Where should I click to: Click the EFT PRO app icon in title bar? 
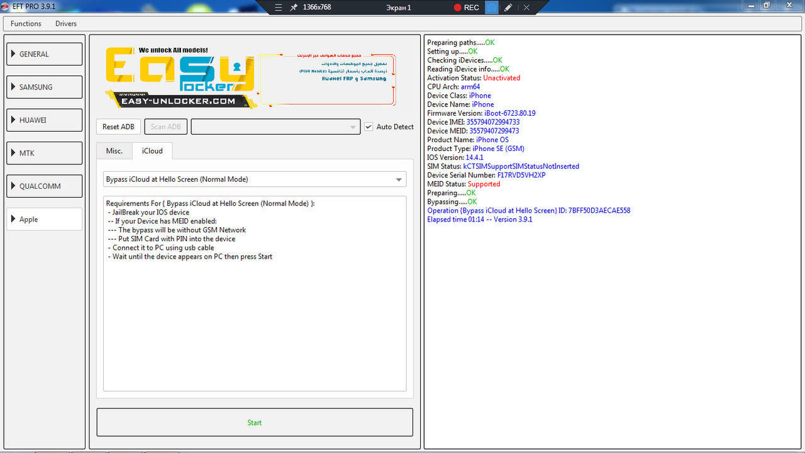click(x=5, y=6)
